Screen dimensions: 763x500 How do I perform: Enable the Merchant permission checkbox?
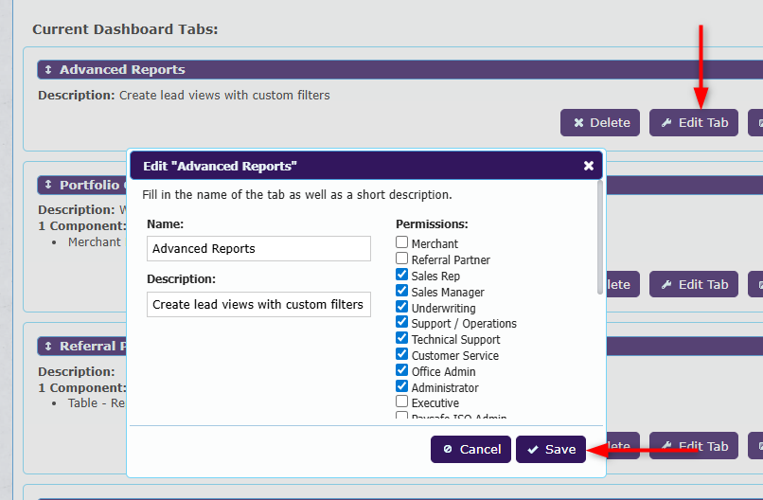point(402,243)
